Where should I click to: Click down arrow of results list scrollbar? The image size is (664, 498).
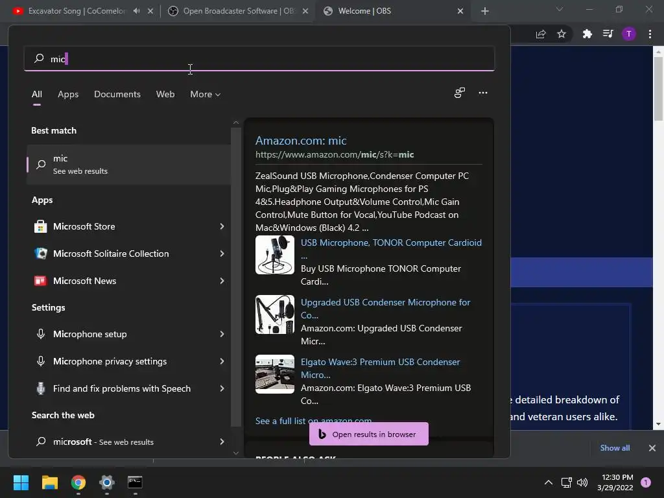point(236,453)
